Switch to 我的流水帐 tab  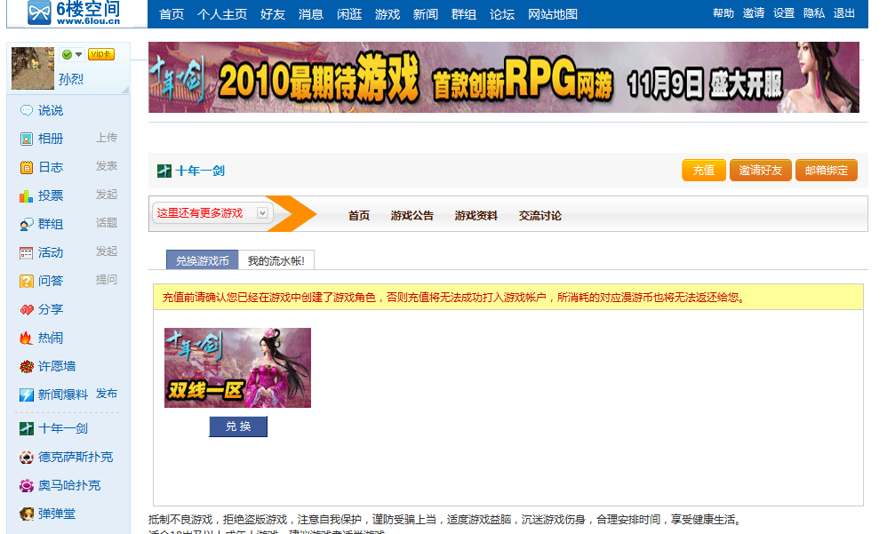click(276, 261)
